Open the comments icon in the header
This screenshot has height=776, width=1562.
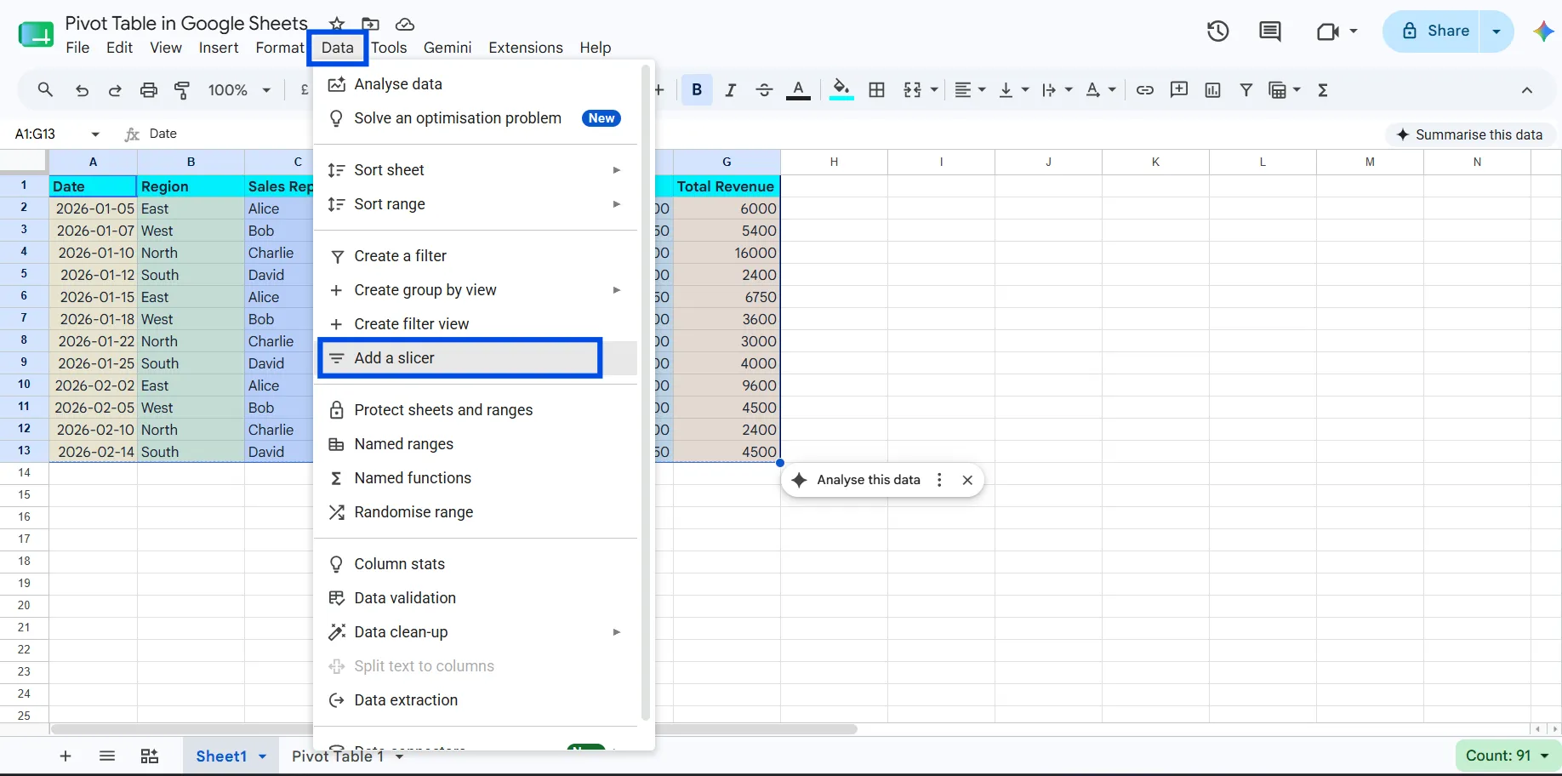[1269, 31]
